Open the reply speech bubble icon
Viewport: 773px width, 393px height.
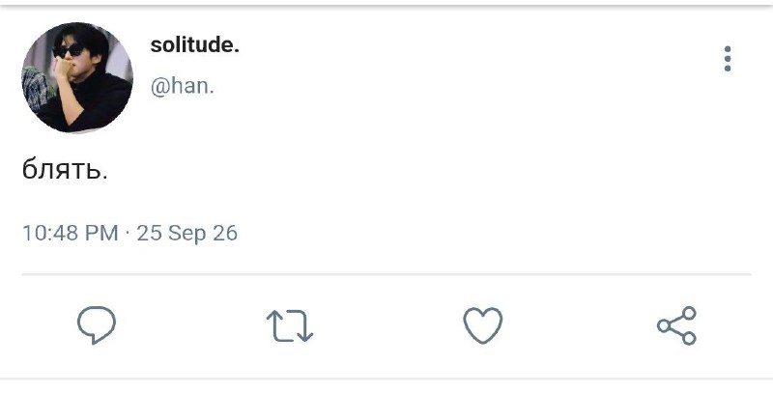[97, 325]
